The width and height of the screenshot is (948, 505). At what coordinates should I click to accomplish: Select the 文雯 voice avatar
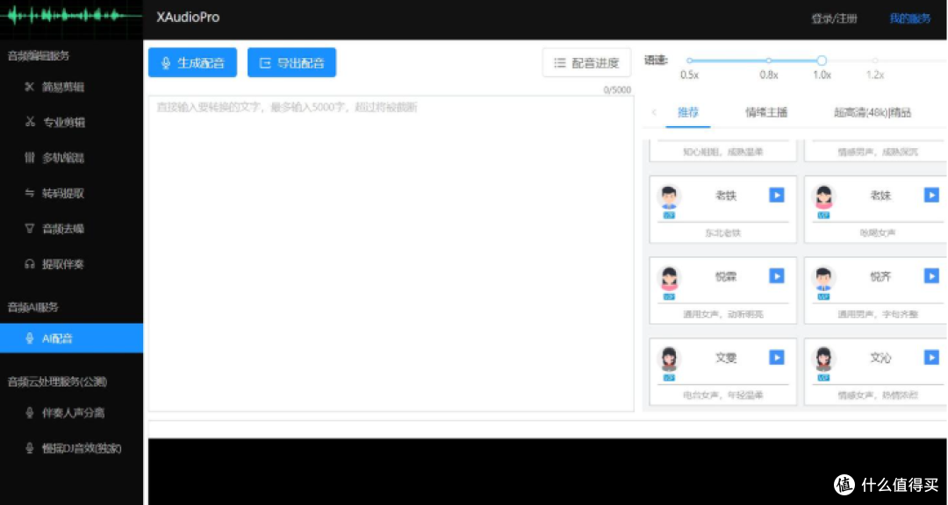[669, 359]
